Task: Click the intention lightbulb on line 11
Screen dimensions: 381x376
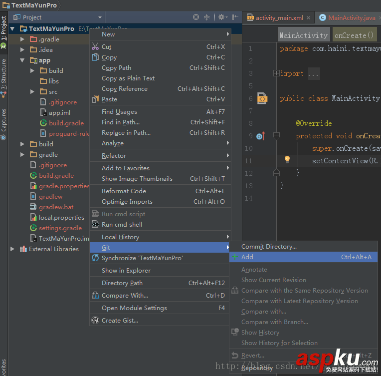Action: coord(287,159)
